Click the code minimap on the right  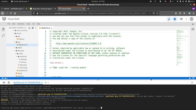pos(182,48)
